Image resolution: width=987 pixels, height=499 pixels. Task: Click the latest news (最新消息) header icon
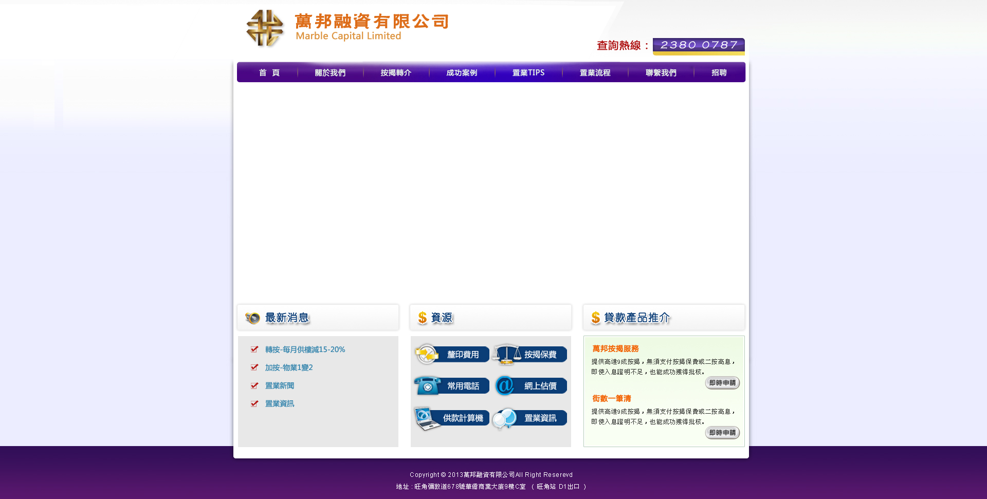pyautogui.click(x=252, y=318)
